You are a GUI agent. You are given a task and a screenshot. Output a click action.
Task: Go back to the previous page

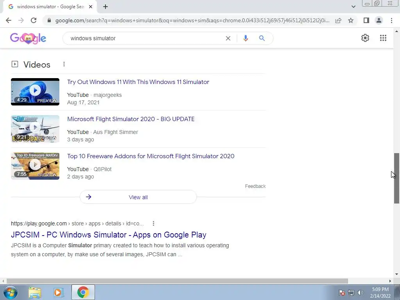(x=9, y=20)
